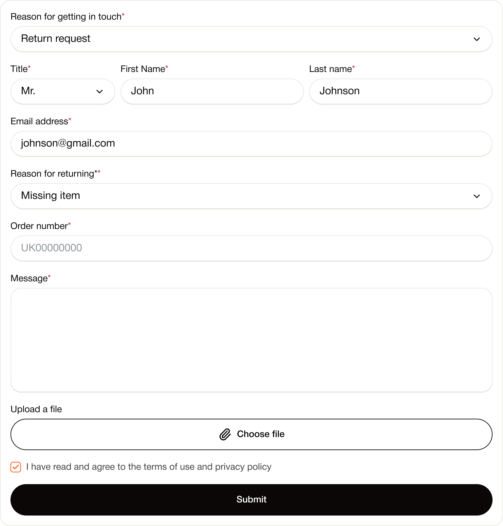Click the paperclip attachment icon

click(x=225, y=434)
